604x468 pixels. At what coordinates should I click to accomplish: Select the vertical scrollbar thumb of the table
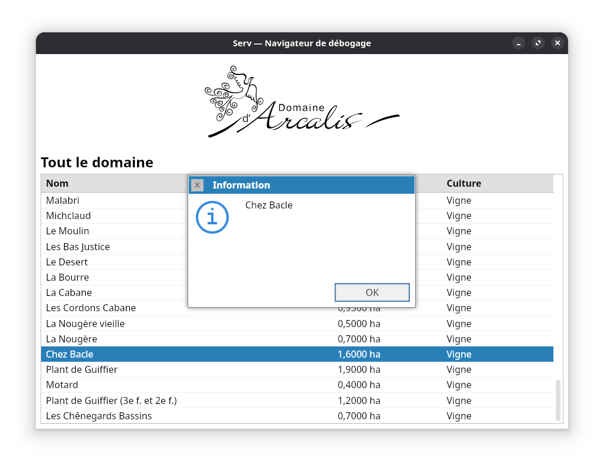(558, 400)
